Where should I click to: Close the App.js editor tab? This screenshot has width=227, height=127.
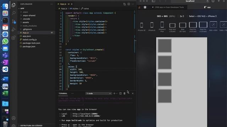coord(72,4)
